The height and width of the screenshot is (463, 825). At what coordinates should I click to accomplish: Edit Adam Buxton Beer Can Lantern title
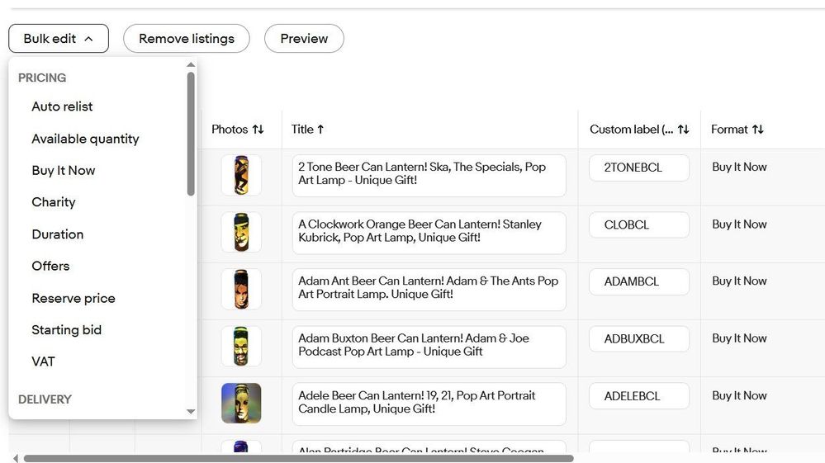[429, 347]
